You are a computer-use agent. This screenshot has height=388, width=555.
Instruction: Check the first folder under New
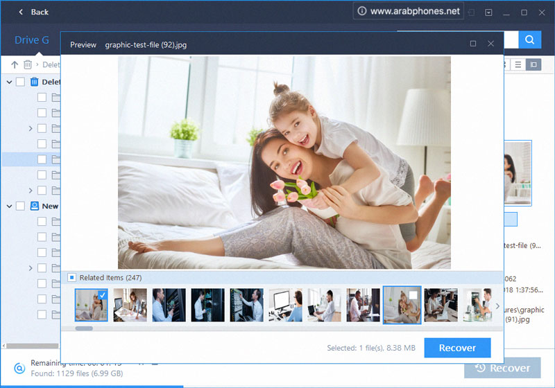[42, 222]
